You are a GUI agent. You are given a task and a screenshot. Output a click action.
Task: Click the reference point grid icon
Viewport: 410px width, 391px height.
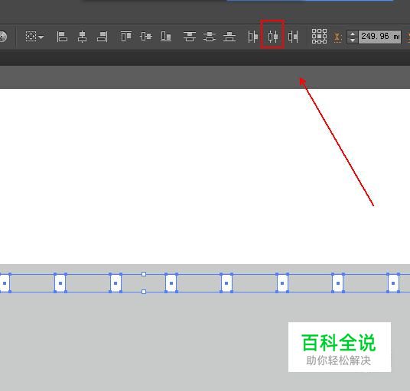[319, 37]
